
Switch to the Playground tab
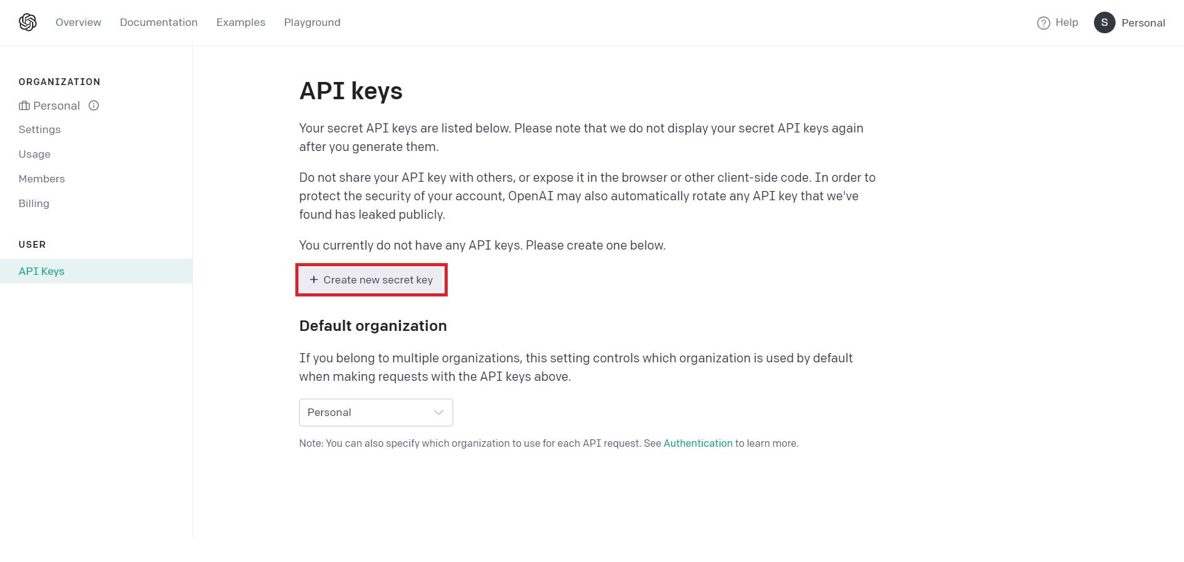tap(312, 23)
